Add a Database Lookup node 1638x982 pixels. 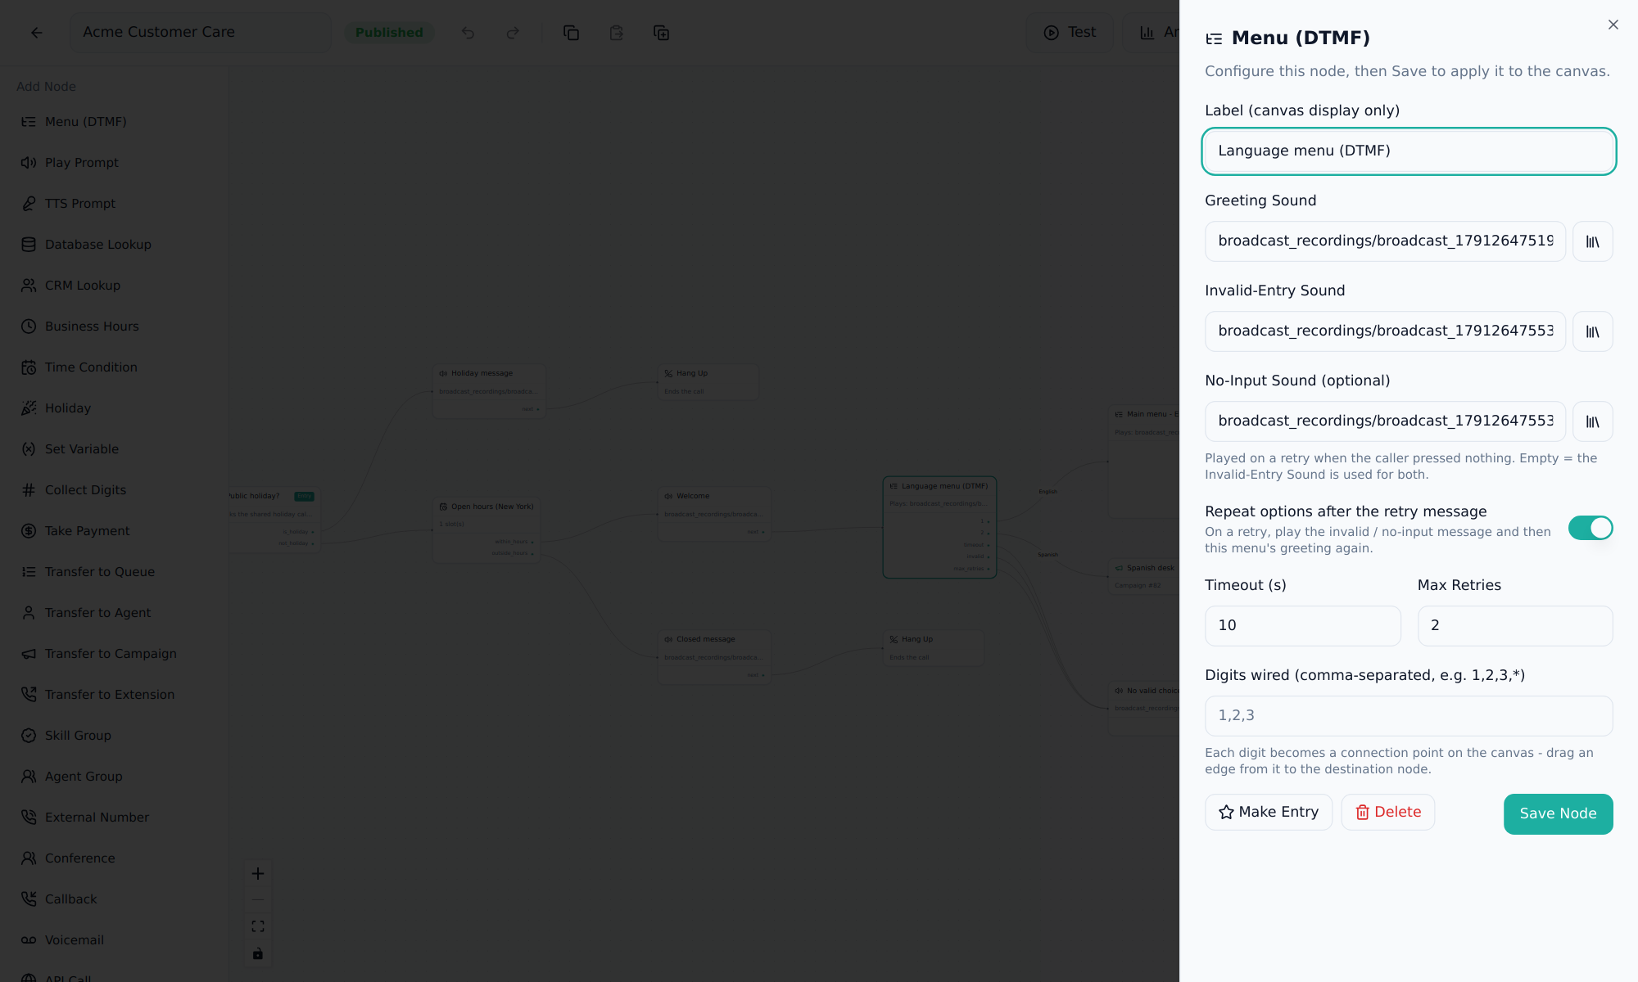115,245
